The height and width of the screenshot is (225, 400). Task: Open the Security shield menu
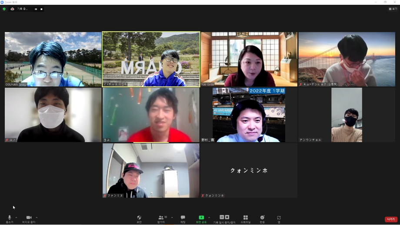tap(139, 218)
